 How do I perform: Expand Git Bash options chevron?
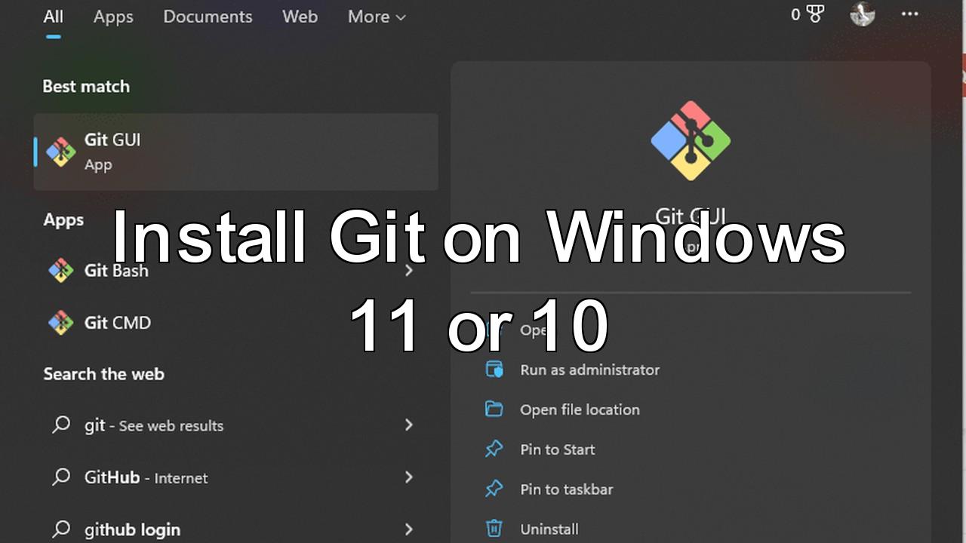tap(408, 271)
